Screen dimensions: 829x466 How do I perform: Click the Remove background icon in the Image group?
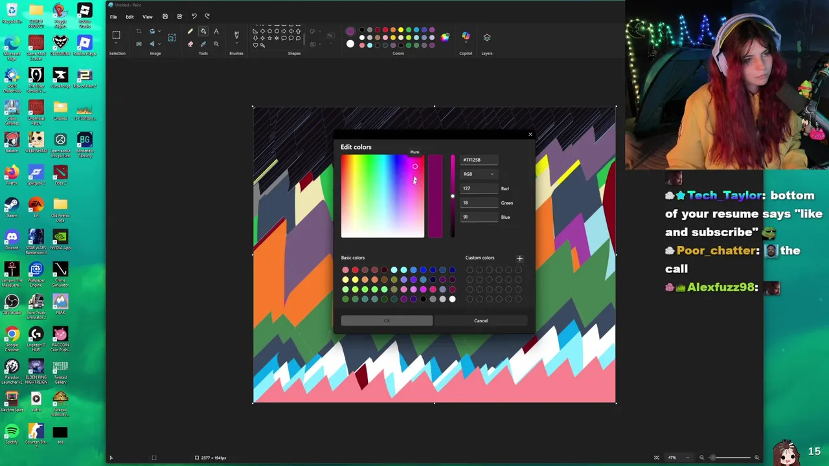(139, 44)
